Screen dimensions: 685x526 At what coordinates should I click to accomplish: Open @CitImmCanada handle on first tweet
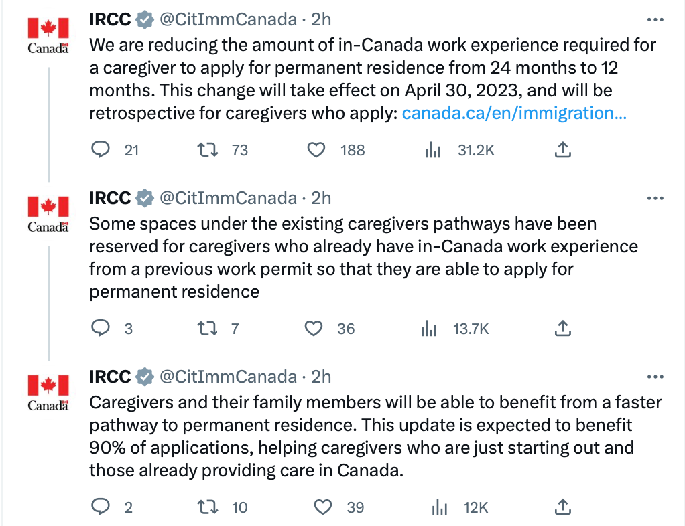click(228, 19)
